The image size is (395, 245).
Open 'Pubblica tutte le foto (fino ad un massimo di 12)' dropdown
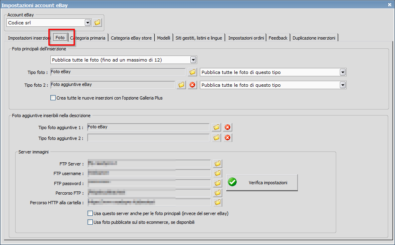point(193,60)
